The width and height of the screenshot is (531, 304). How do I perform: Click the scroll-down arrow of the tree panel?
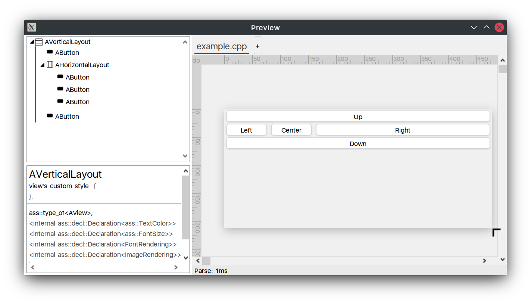[x=185, y=156]
